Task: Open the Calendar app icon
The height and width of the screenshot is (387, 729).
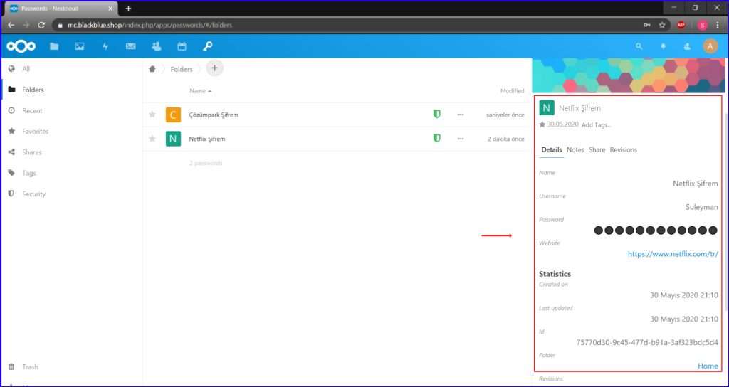Action: coord(182,46)
